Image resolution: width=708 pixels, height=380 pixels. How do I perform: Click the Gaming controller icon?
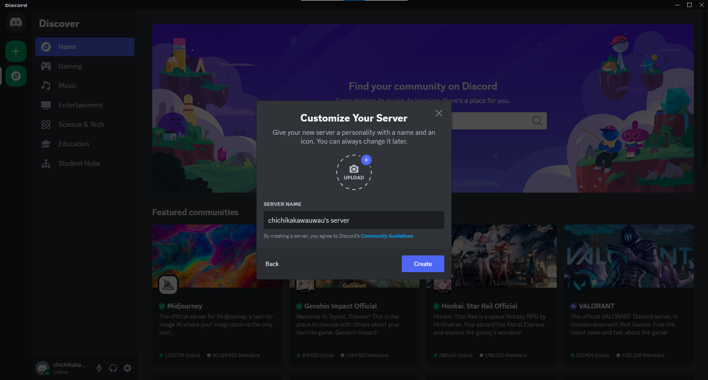coord(46,66)
